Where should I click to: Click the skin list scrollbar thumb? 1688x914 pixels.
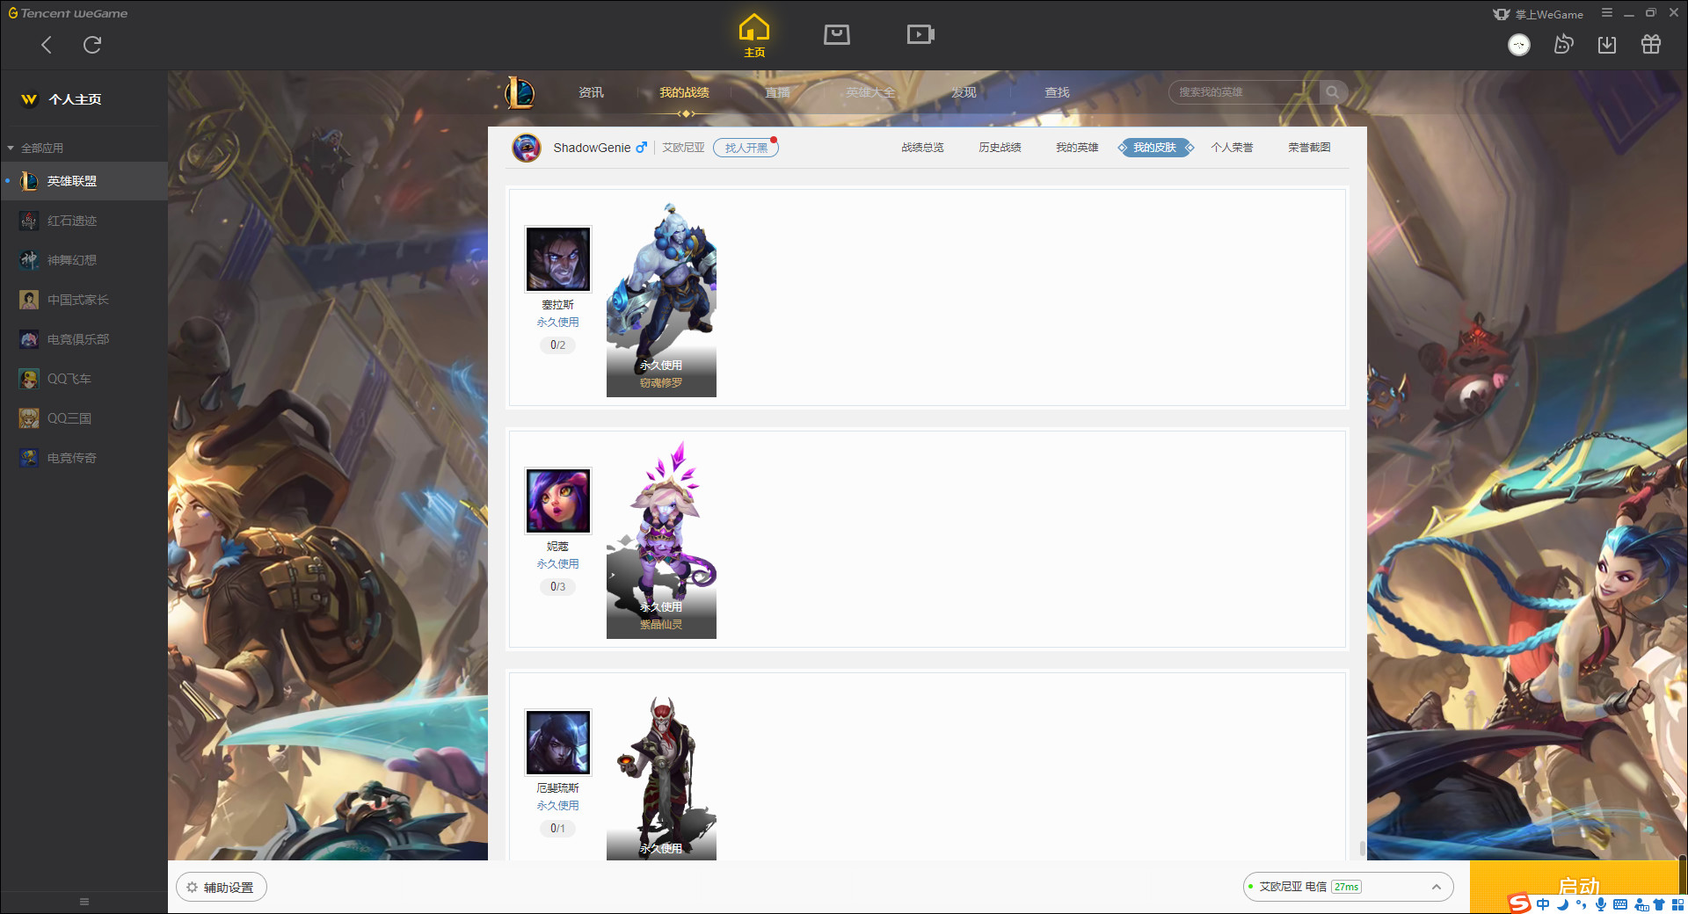(x=1362, y=848)
